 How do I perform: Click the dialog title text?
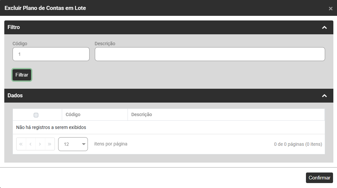(x=45, y=8)
